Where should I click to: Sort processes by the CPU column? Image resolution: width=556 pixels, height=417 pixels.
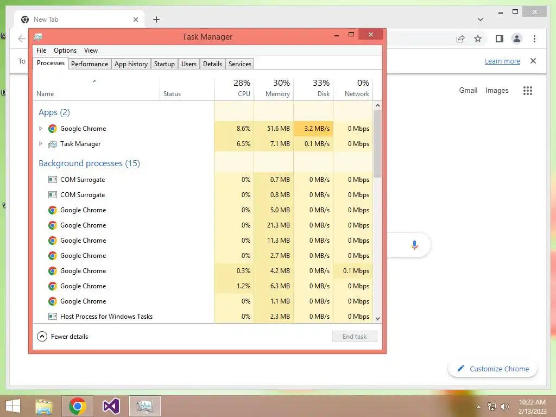pyautogui.click(x=234, y=88)
